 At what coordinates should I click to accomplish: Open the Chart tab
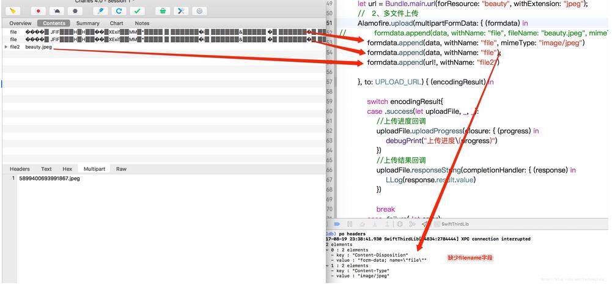click(116, 23)
